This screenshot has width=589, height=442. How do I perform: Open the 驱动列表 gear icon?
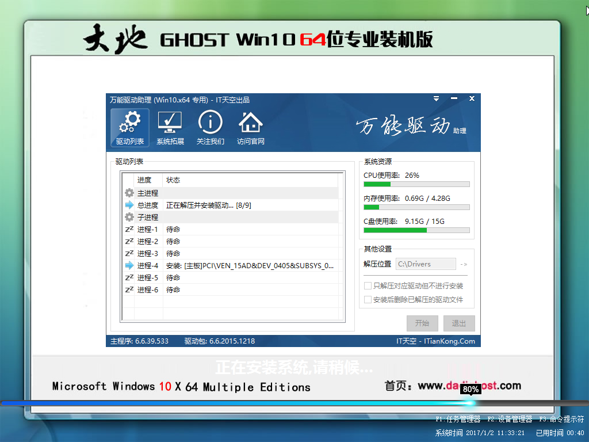[129, 123]
